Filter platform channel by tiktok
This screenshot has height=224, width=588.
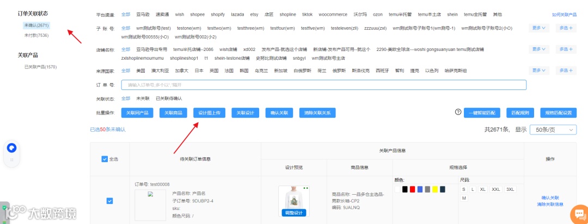click(x=307, y=15)
